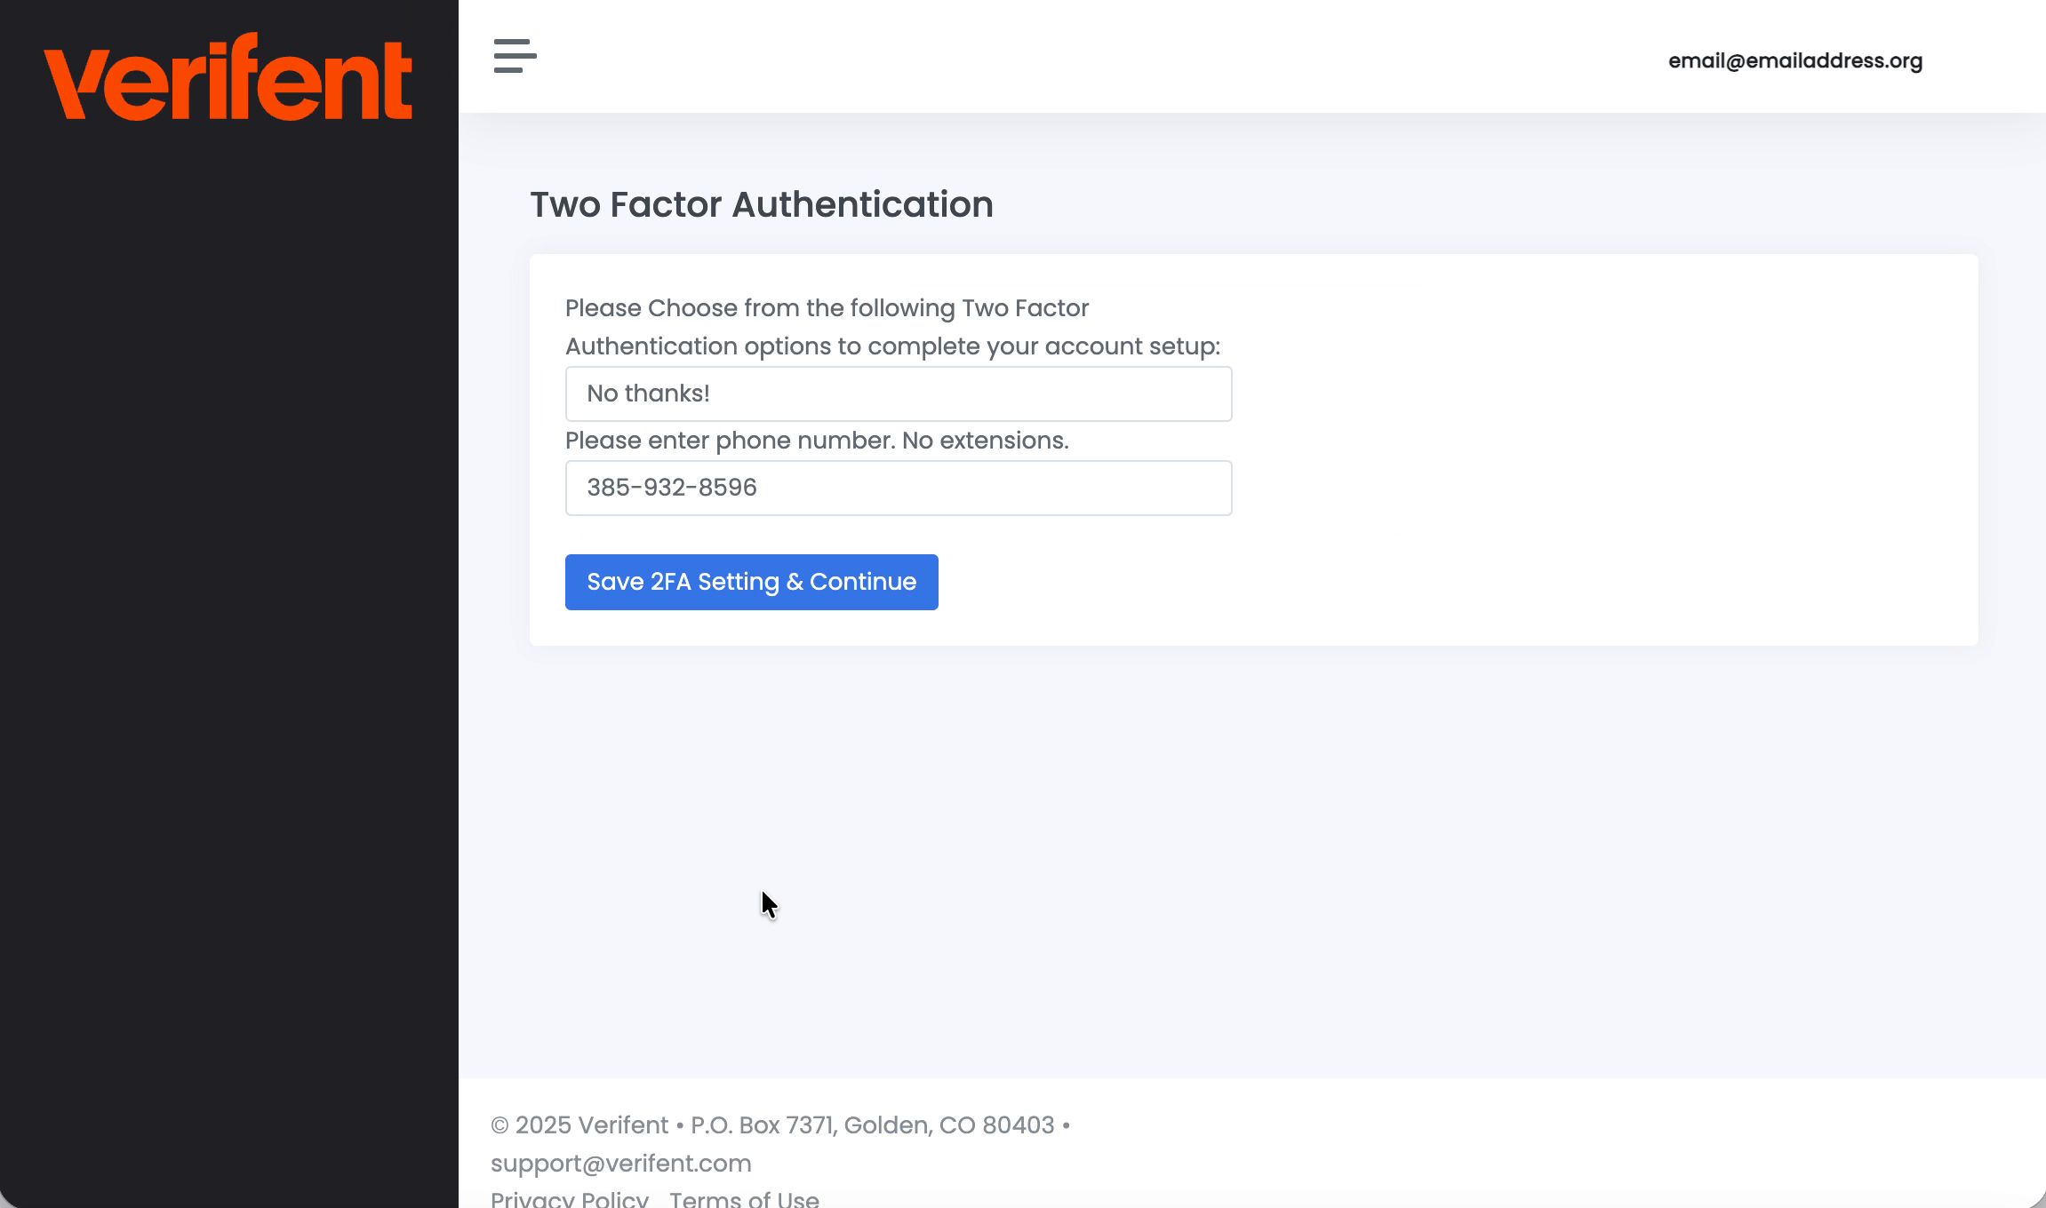Select the email@emailaddress.org account label
Image resolution: width=2046 pixels, height=1208 pixels.
(x=1794, y=60)
